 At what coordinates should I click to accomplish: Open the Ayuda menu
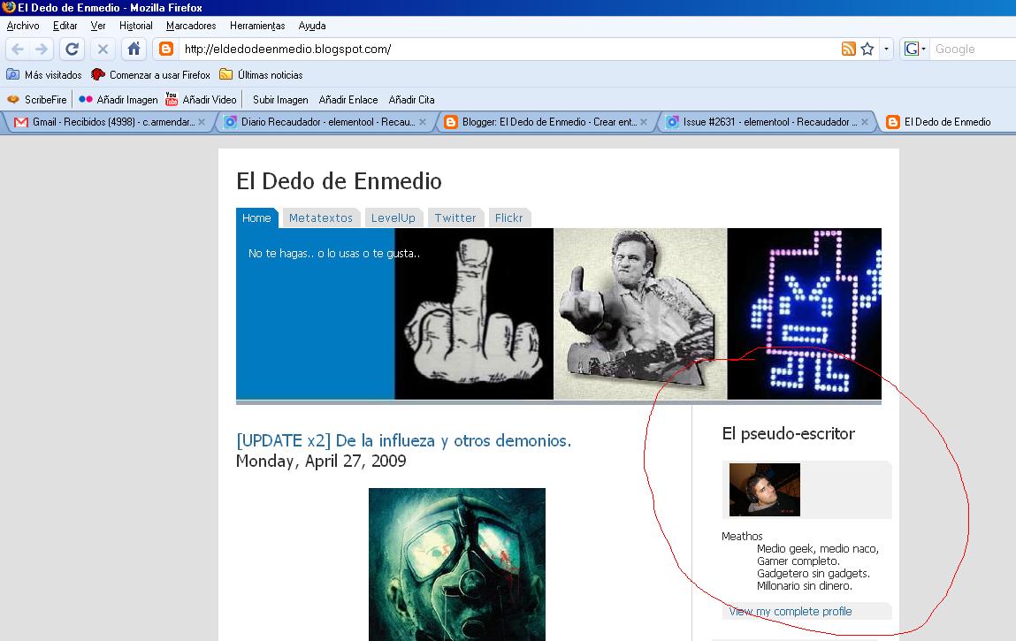[311, 26]
